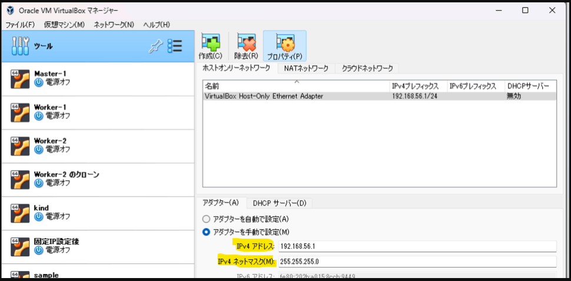Open the Properties (プロパティ) toolbar icon

[x=285, y=42]
